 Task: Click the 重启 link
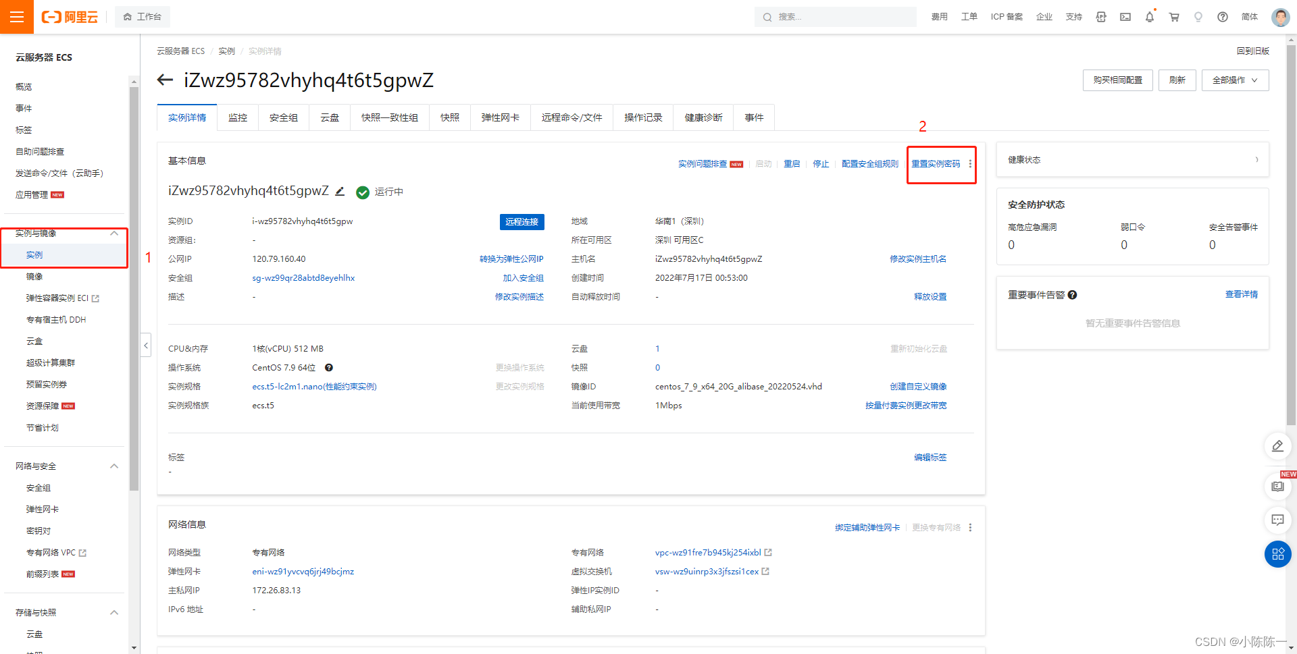[792, 164]
